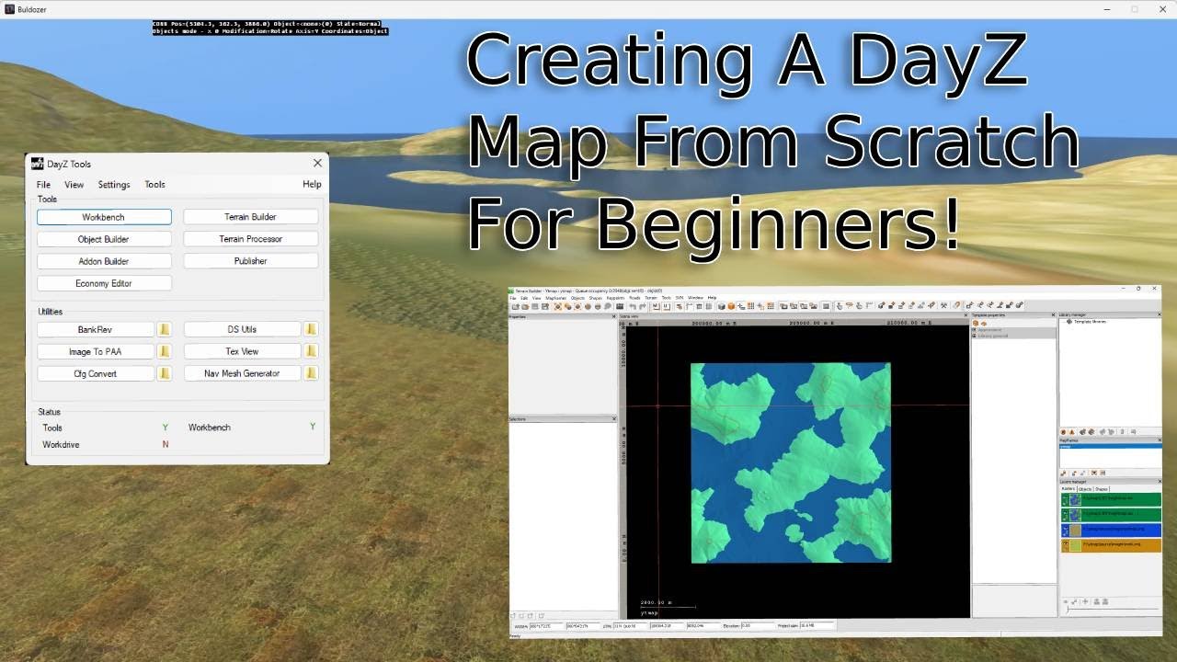This screenshot has width=1177, height=662.
Task: Select Template libraries in Library manager
Action: pos(1090,322)
